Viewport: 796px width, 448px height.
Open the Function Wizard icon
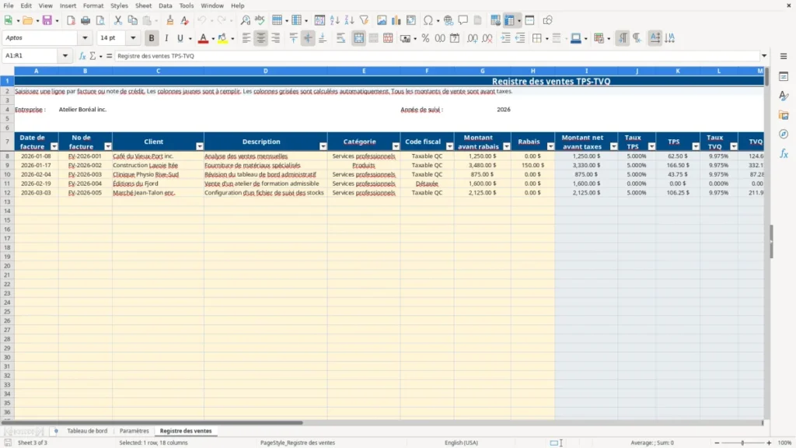[82, 56]
